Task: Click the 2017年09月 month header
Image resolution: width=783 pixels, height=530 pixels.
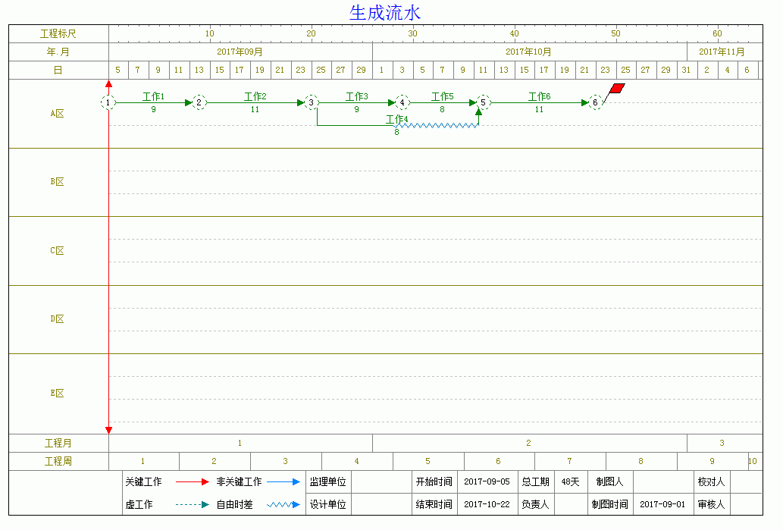Action: point(240,52)
